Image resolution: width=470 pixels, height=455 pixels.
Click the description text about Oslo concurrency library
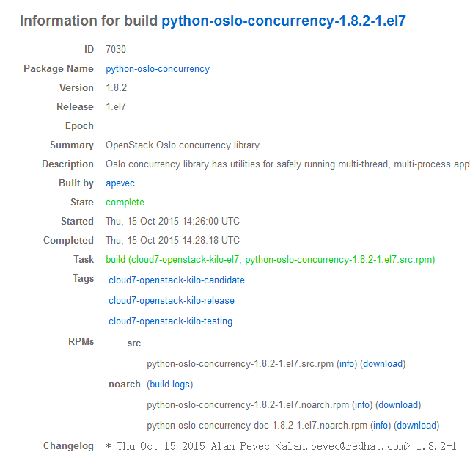(287, 164)
